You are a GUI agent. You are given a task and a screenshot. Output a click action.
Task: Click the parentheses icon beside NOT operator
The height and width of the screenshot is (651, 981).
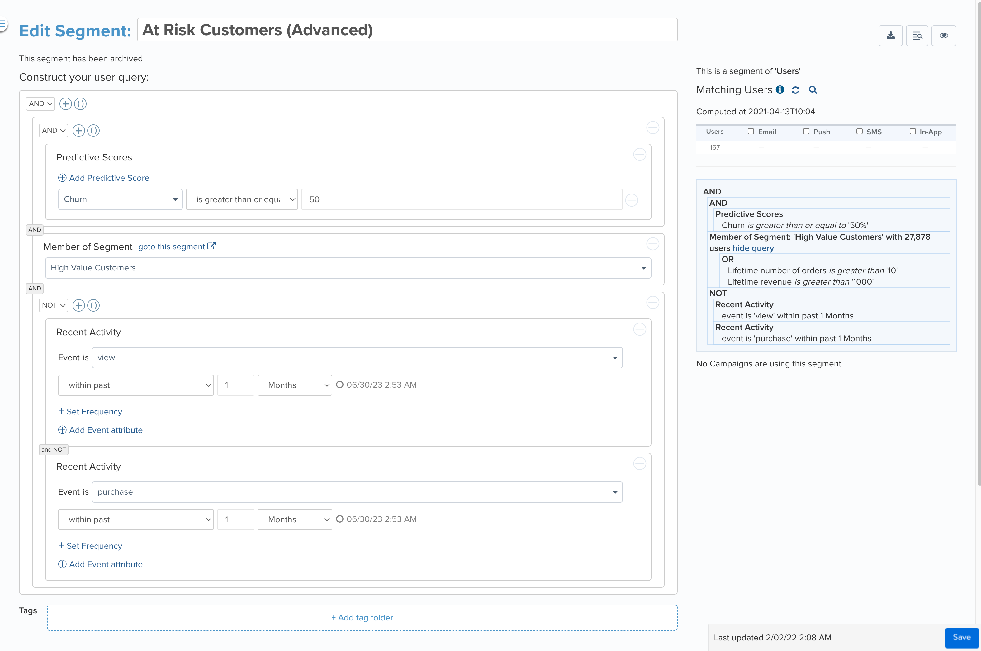[x=93, y=306]
